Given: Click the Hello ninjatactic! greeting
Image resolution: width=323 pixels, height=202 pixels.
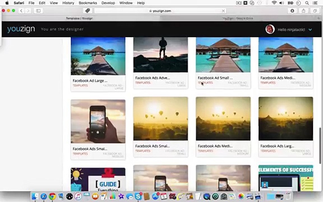Looking at the screenshot, I should pyautogui.click(x=291, y=30).
